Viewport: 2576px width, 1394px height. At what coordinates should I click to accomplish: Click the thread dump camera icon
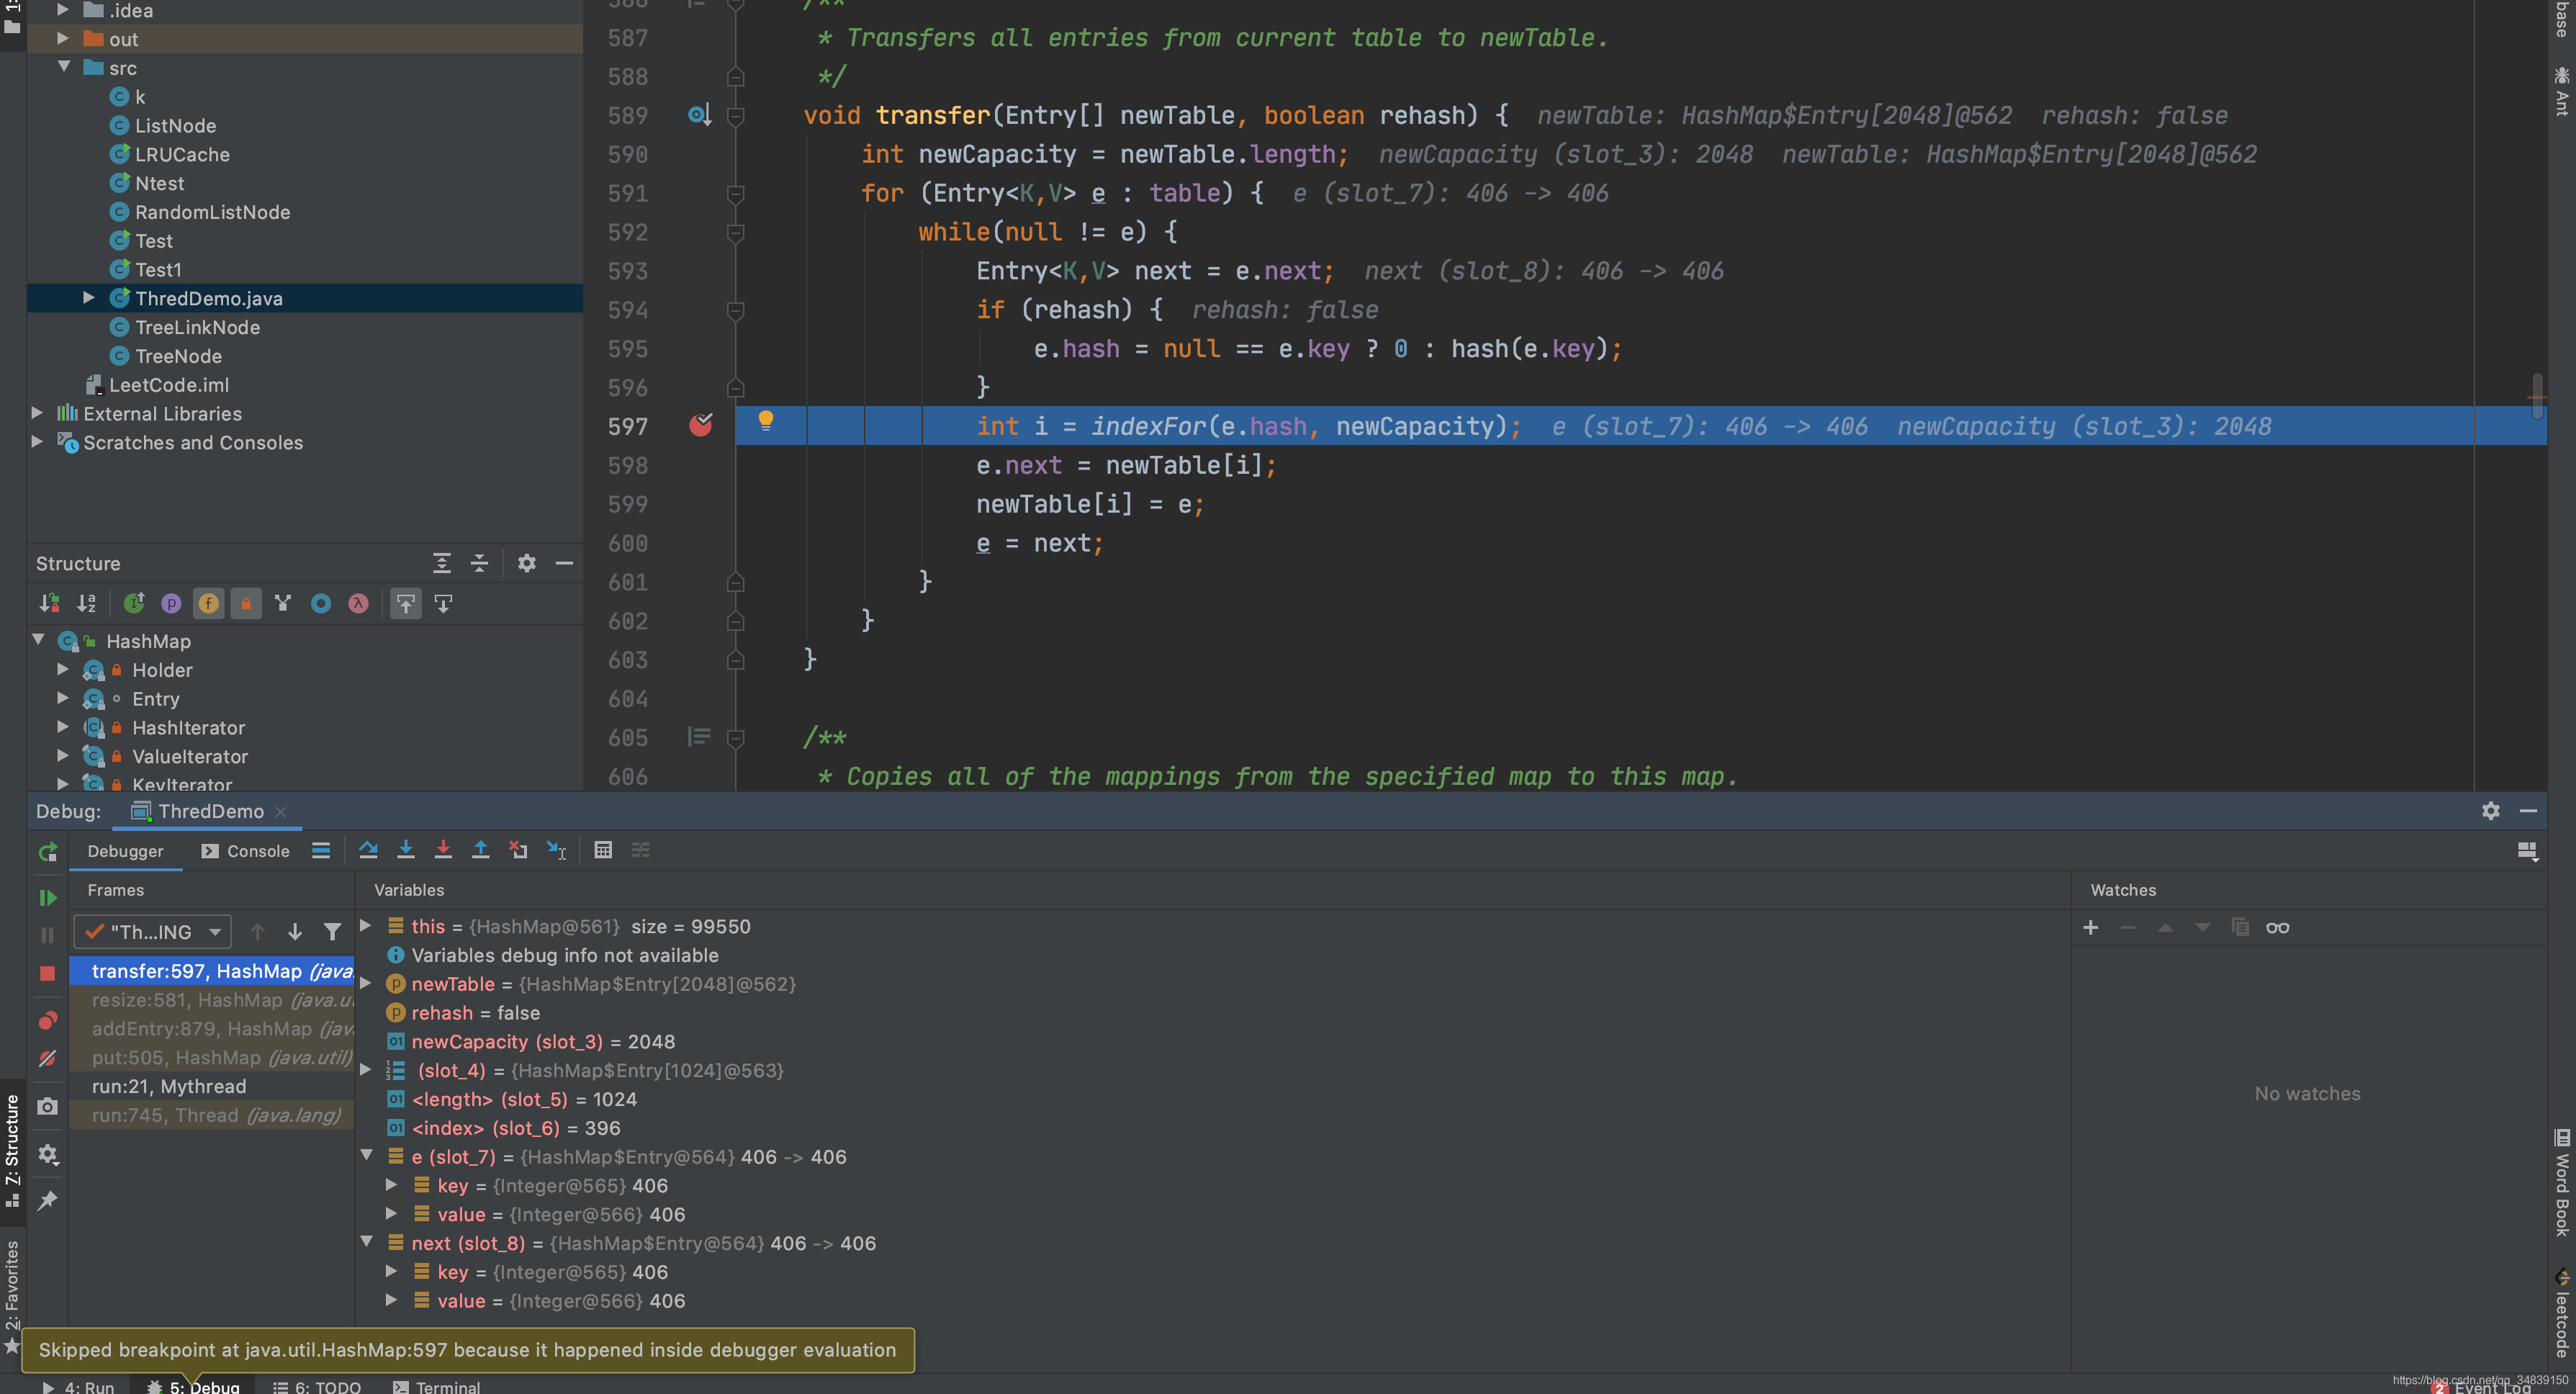click(x=47, y=1107)
